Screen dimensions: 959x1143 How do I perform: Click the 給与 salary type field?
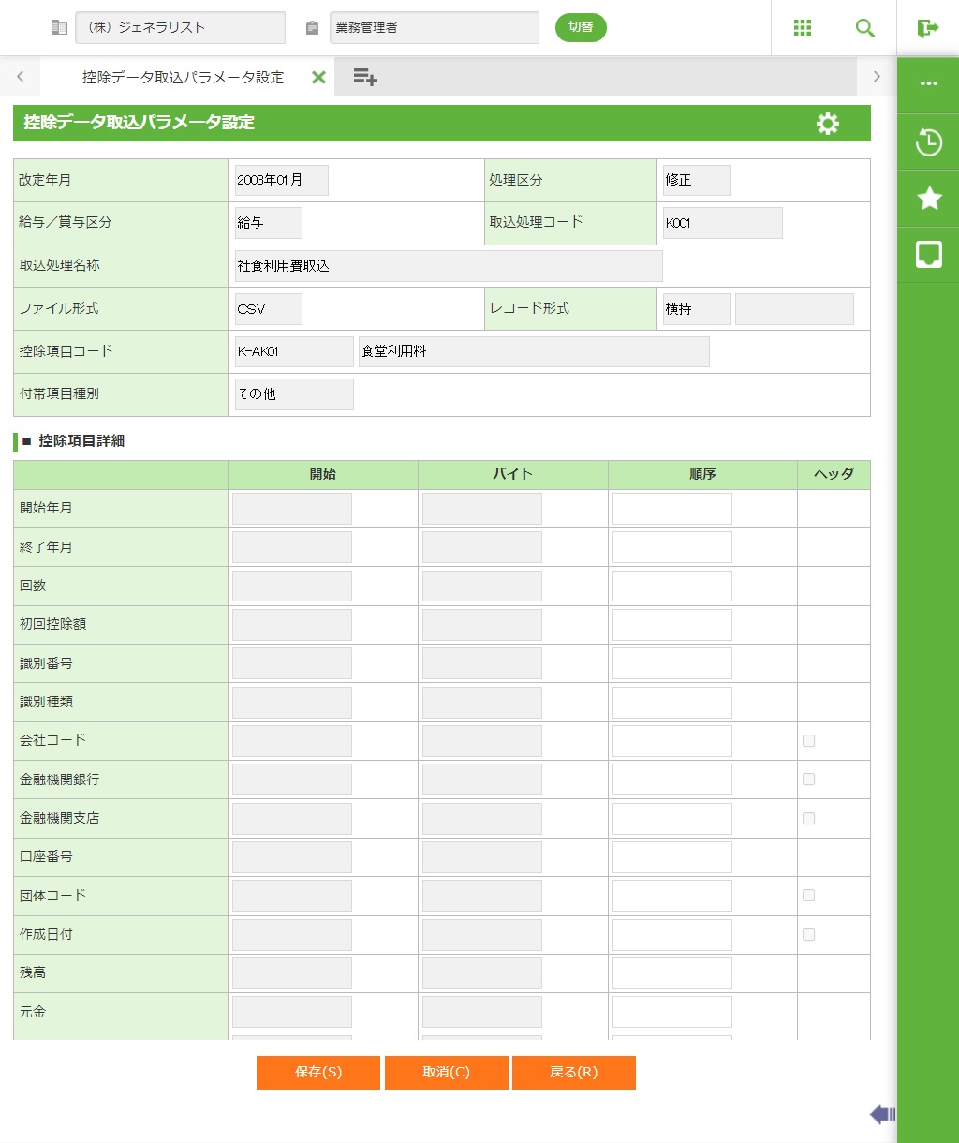coord(269,223)
